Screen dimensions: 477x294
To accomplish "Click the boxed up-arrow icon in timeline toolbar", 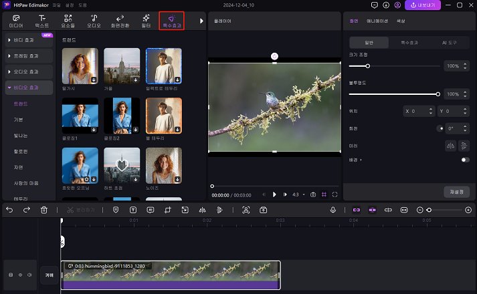I will (x=264, y=210).
